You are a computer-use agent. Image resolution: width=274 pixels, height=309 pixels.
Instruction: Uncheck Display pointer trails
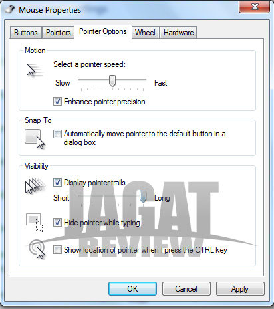pos(57,183)
